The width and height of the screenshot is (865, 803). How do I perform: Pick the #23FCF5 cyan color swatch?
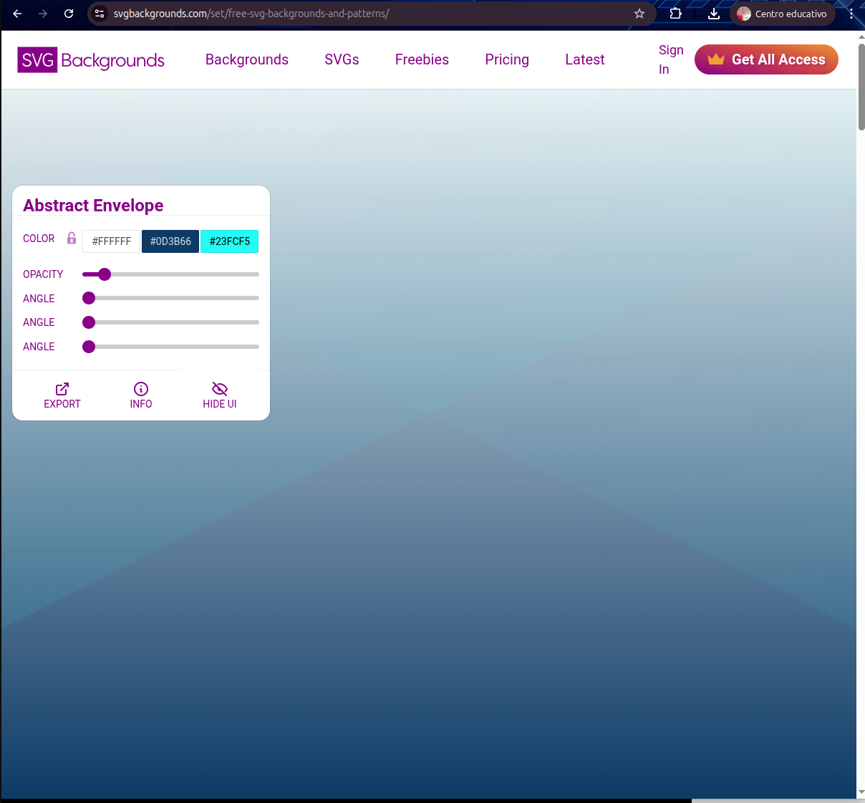229,241
